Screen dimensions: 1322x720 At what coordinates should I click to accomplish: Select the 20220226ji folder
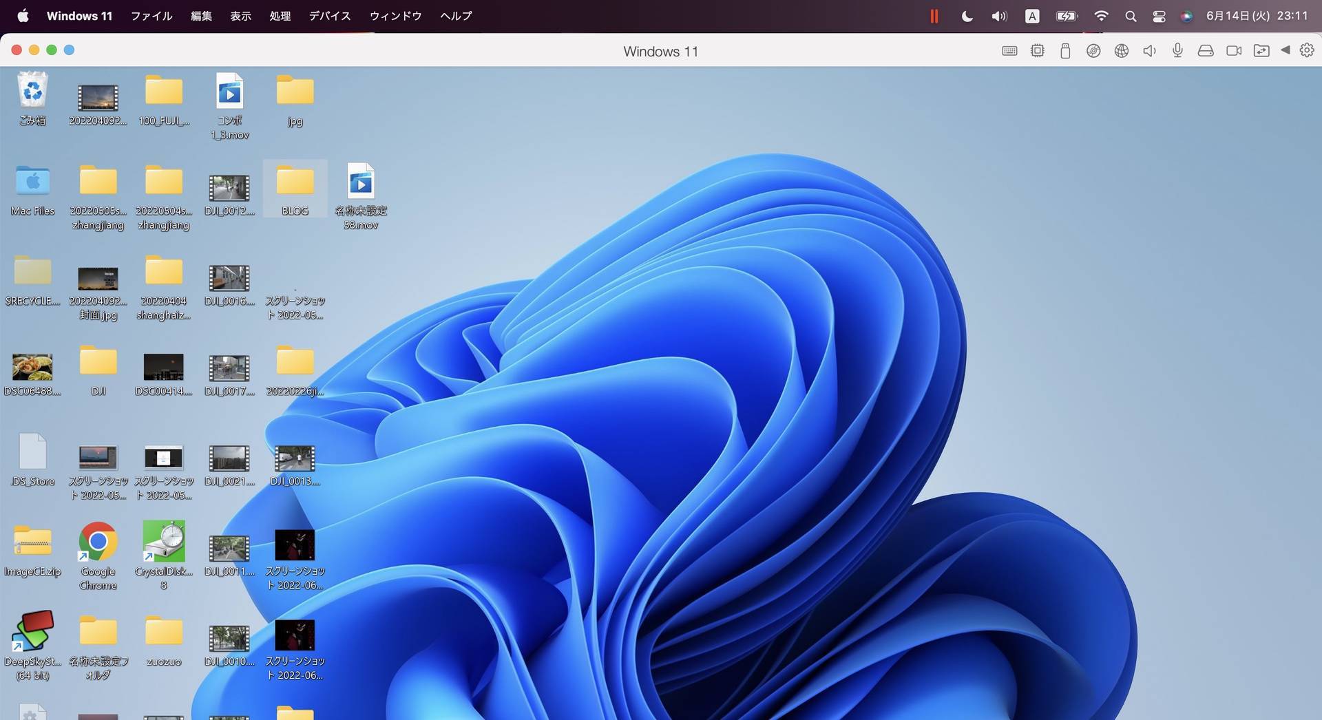(x=295, y=371)
